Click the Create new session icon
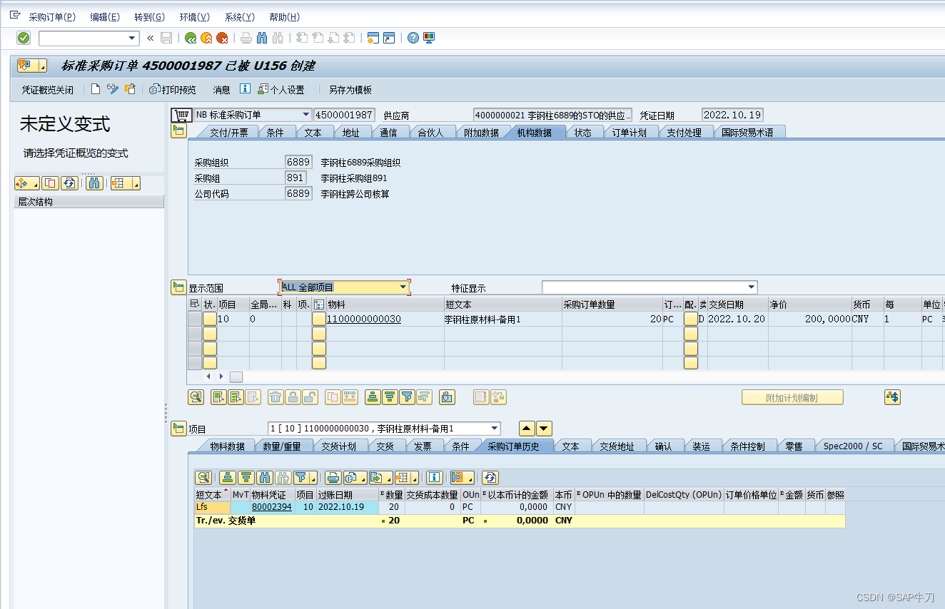Screen dimensions: 945x609 [373, 38]
